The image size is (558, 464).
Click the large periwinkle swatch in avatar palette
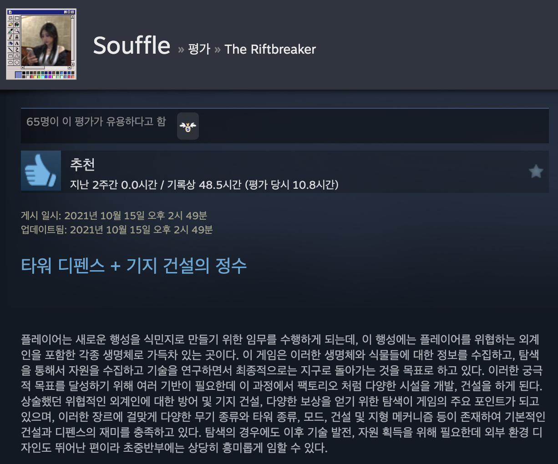19,75
